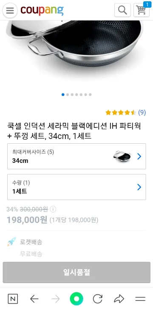Image resolution: width=153 pixels, height=310 pixels.
Task: Open browser menu with two-line icon
Action: (x=140, y=299)
